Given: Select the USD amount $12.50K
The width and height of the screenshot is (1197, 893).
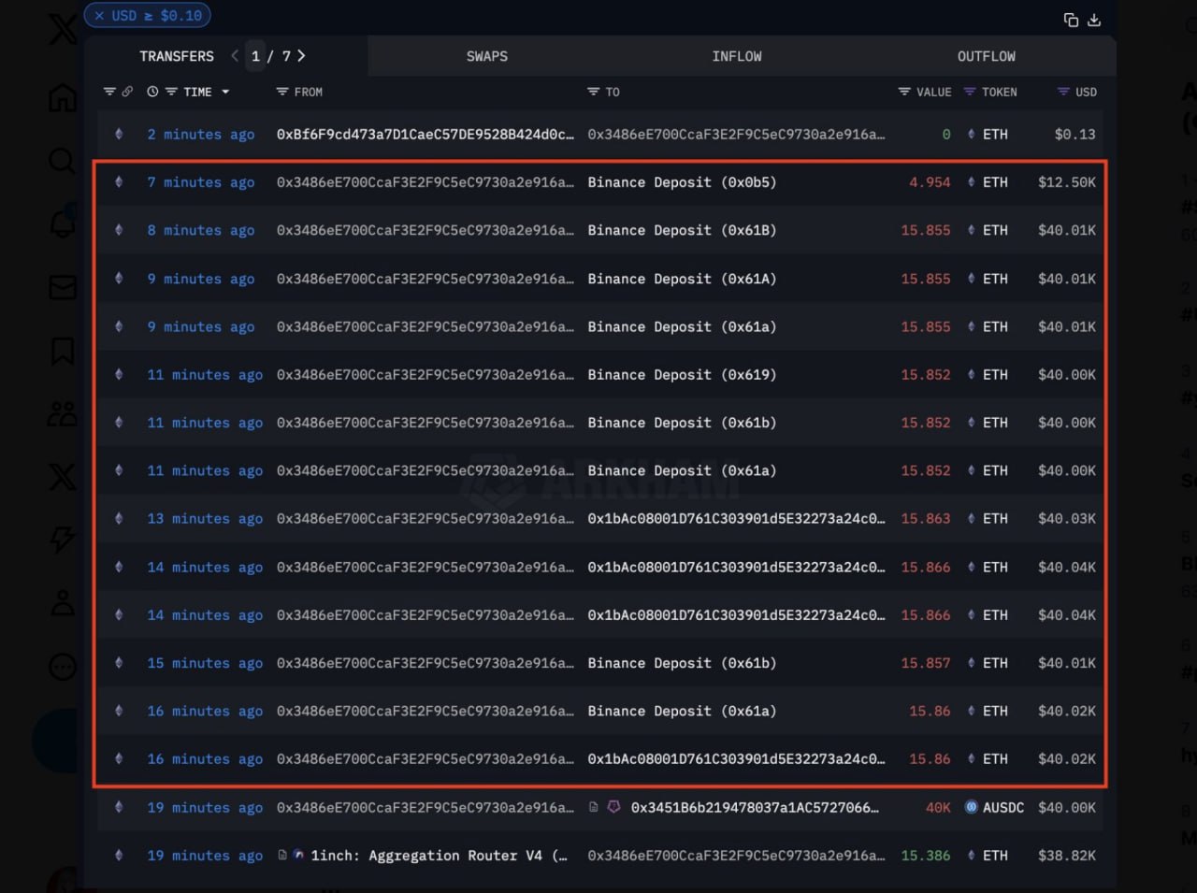Looking at the screenshot, I should pos(1067,182).
